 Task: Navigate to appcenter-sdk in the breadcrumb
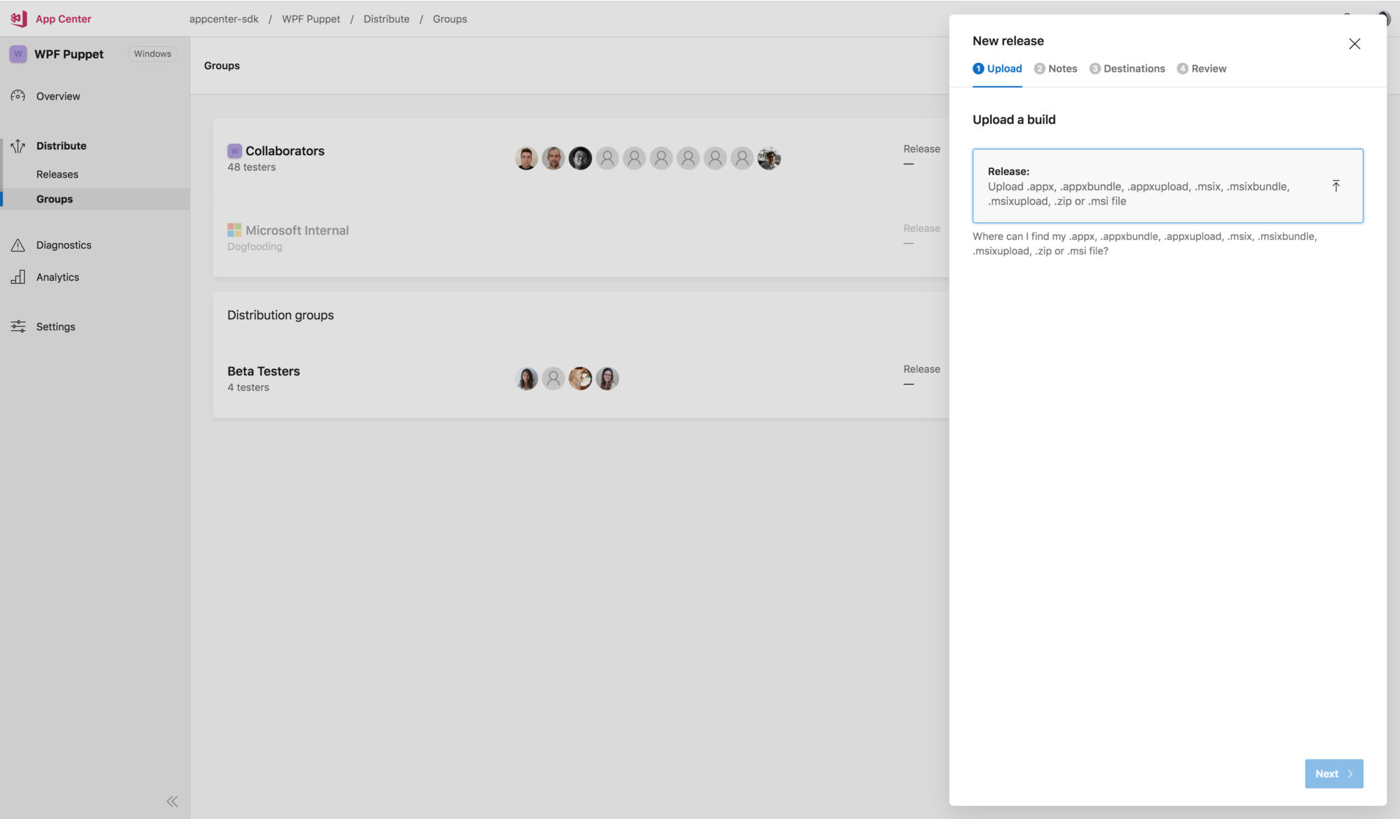click(x=224, y=18)
